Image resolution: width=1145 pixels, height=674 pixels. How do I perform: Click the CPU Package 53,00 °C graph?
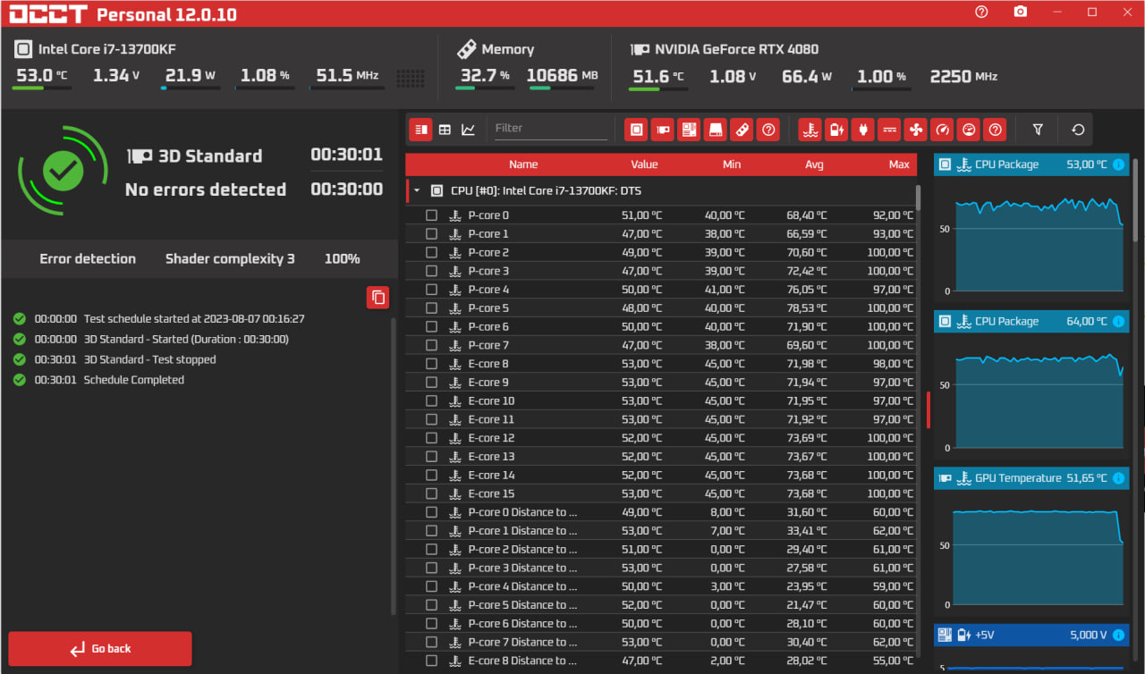1031,237
